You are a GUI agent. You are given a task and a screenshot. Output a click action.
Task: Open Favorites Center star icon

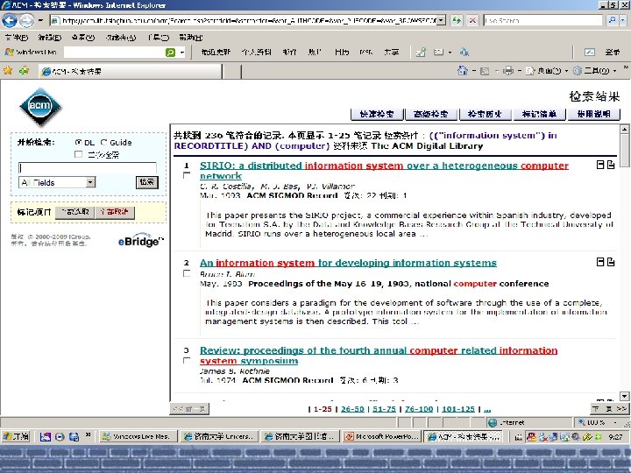(8, 71)
